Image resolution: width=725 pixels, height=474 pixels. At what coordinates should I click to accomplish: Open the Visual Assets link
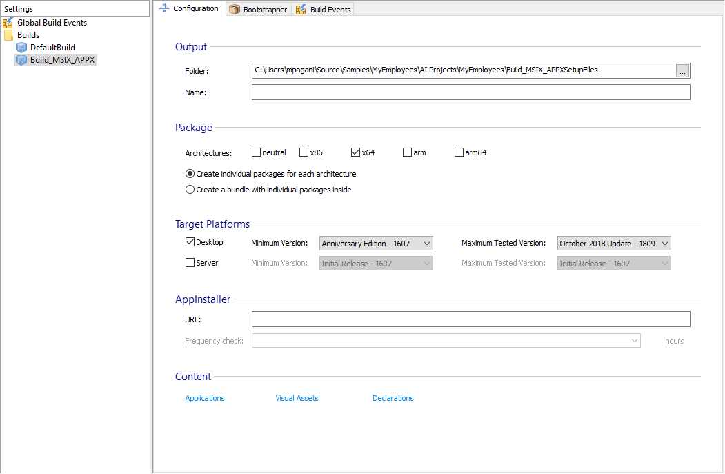point(297,398)
